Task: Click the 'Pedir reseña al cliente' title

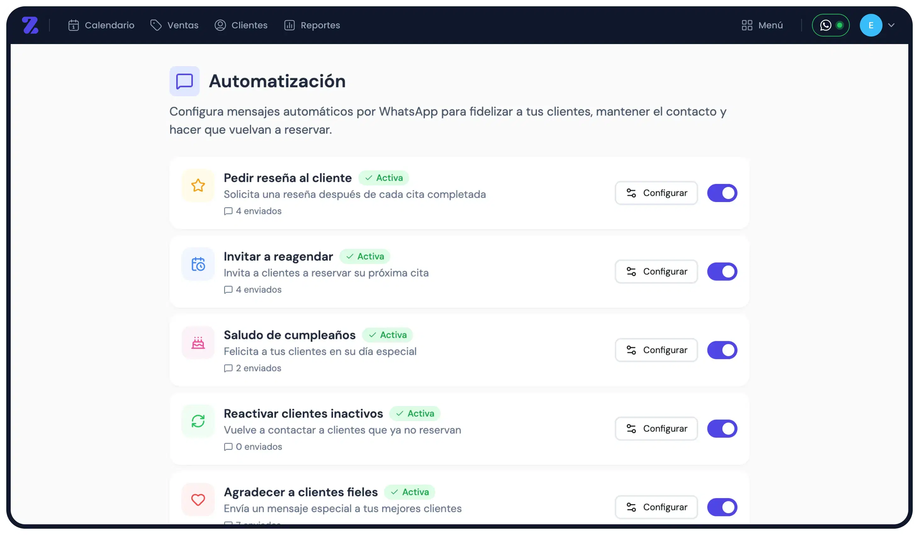Action: coord(288,178)
